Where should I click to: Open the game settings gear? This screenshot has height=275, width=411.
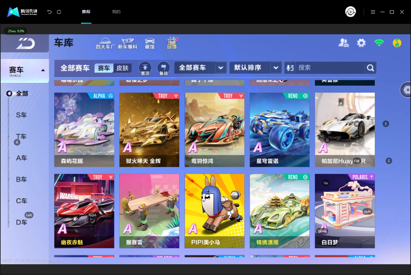361,43
